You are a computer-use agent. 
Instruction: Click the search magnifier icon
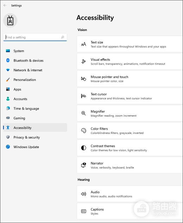coord(63,37)
